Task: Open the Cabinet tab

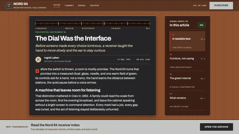Action: [69, 5]
